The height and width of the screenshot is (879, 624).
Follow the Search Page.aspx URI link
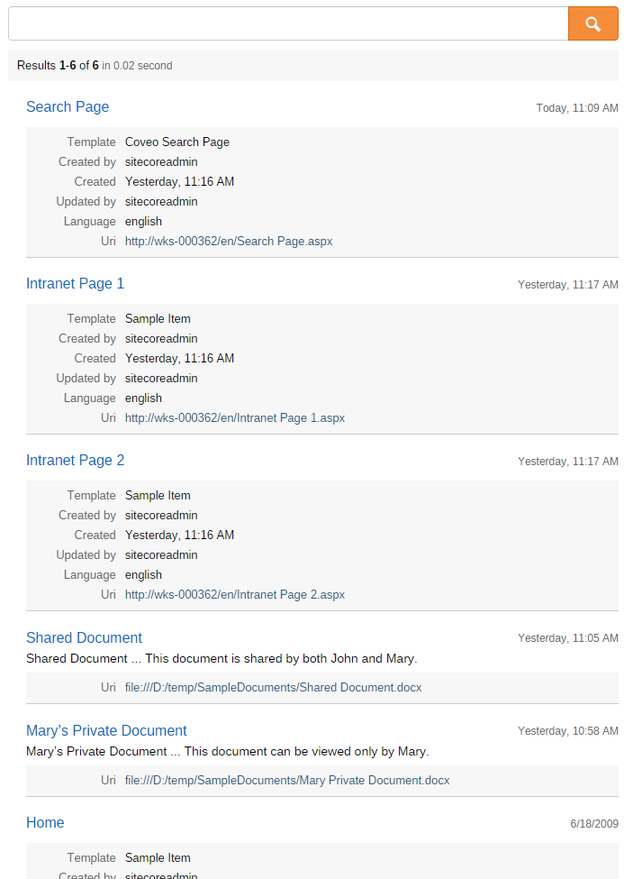(x=228, y=241)
